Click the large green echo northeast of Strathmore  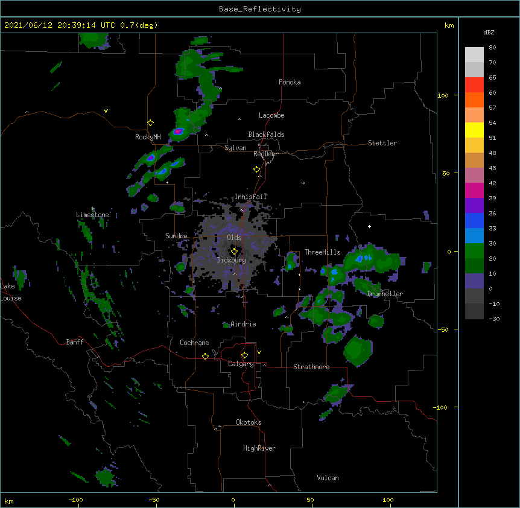pyautogui.click(x=358, y=351)
